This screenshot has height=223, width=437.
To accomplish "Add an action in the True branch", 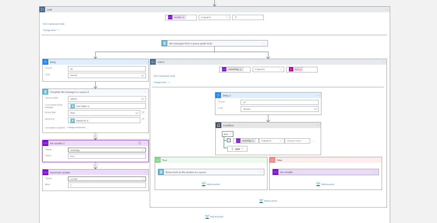I will pyautogui.click(x=211, y=184).
